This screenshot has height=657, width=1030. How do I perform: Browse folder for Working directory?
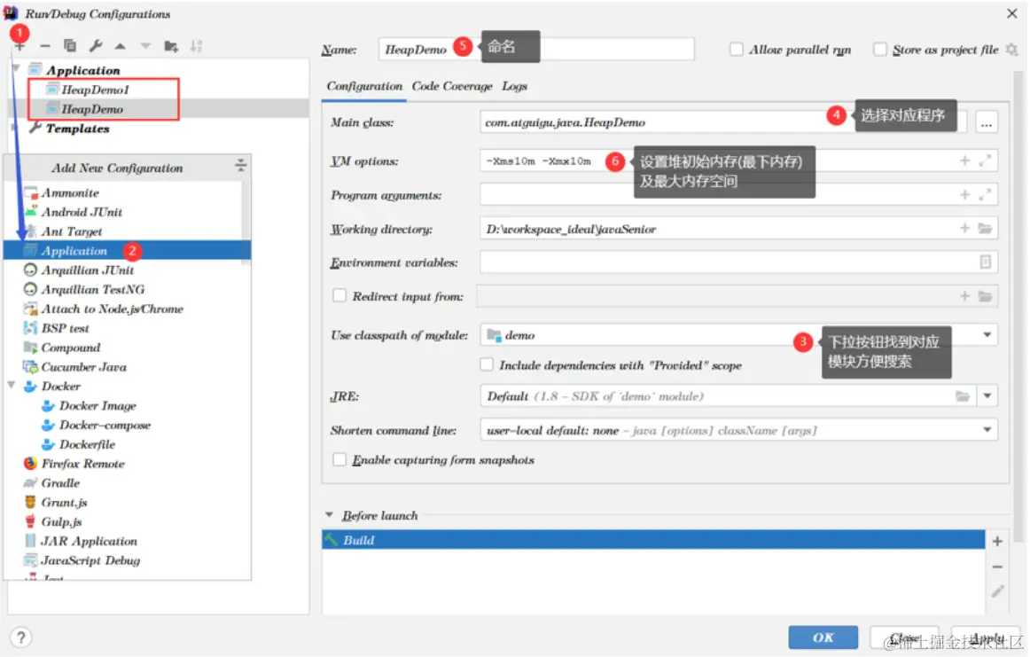point(985,228)
